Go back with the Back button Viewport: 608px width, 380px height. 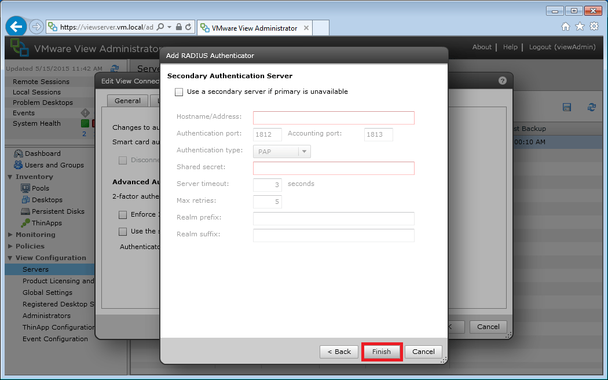tap(339, 351)
